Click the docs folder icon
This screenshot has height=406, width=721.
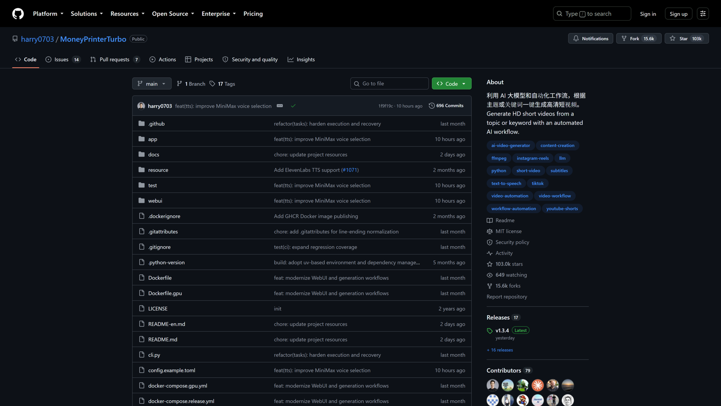tap(141, 154)
